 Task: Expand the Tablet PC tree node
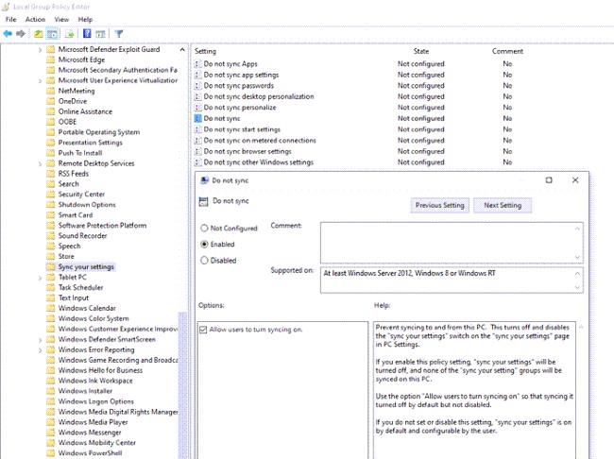[x=40, y=278]
